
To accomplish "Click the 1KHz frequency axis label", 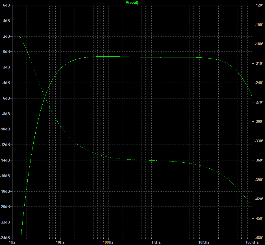I will 156,242.
